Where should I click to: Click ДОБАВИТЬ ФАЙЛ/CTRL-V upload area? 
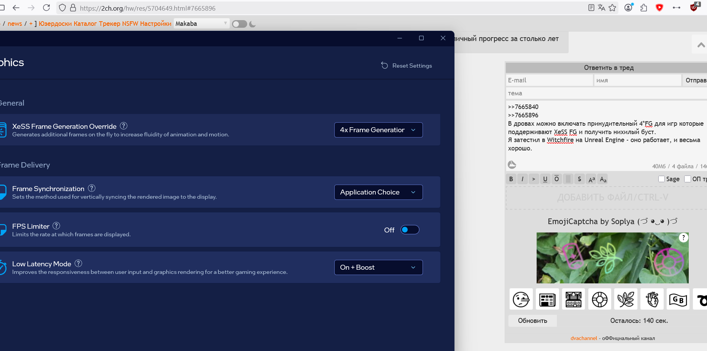pyautogui.click(x=607, y=198)
